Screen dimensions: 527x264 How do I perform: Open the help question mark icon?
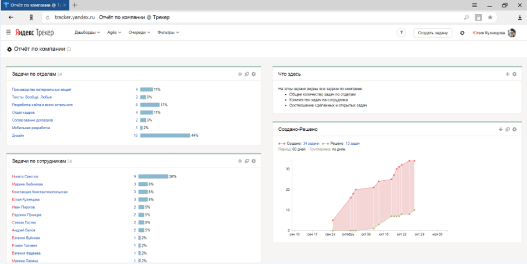[x=401, y=33]
